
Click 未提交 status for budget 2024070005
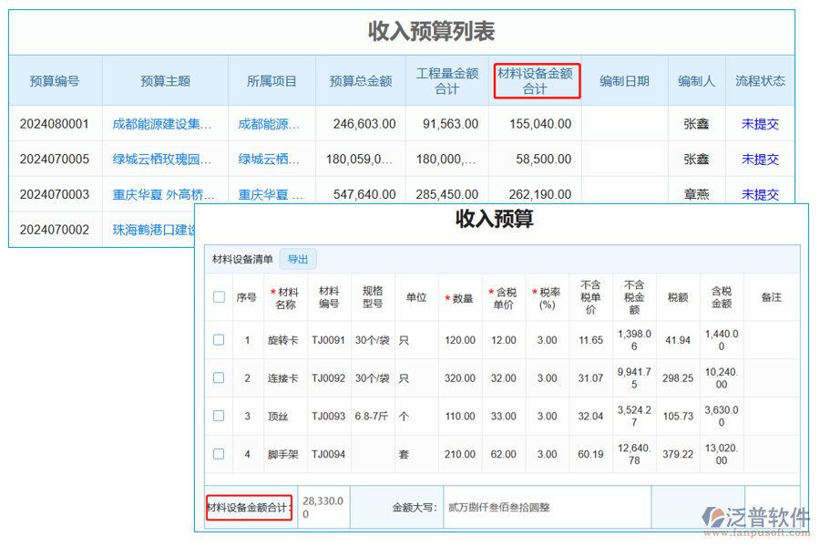(x=760, y=158)
